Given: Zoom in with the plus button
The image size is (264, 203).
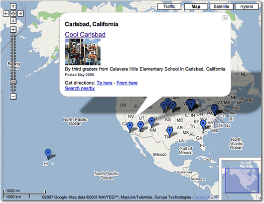Looking at the screenshot, I should coord(13,29).
